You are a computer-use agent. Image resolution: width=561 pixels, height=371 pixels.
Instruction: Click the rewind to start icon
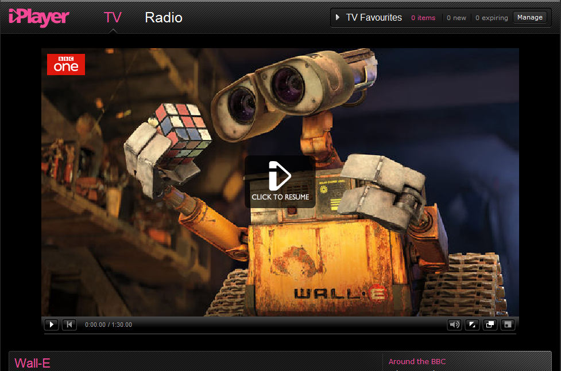(69, 324)
